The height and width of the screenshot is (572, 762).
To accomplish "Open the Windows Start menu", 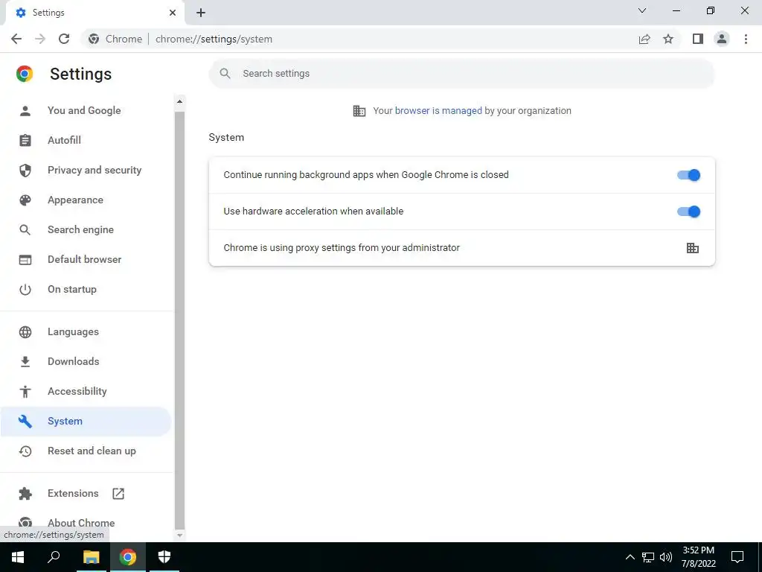I will click(x=18, y=557).
